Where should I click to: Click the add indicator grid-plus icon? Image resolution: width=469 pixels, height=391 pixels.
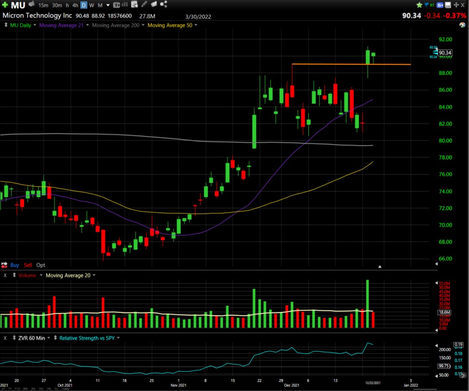[x=135, y=4]
